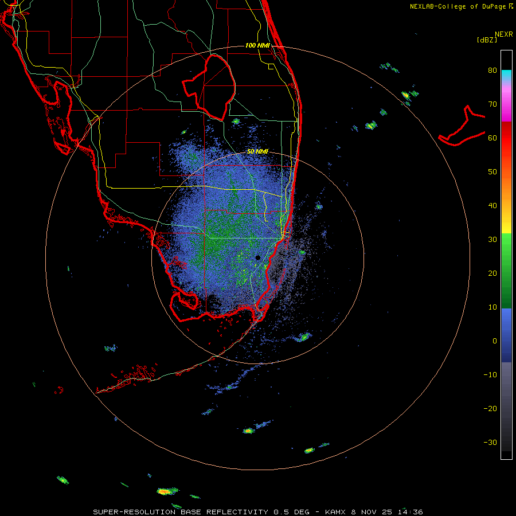The image size is (516, 516).
Task: Click the 30 dBZ legend value
Action: point(492,240)
